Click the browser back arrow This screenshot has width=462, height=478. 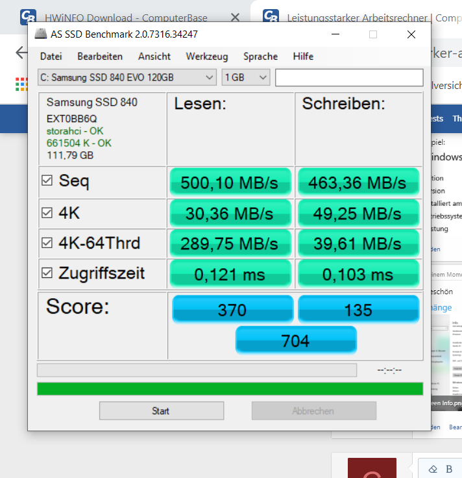point(21,53)
